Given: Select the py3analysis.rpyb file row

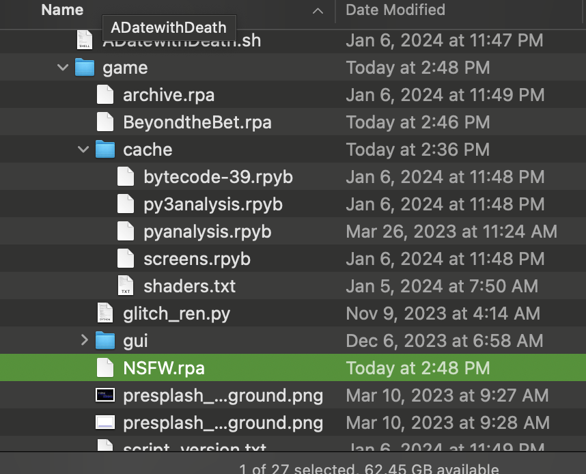Looking at the screenshot, I should pyautogui.click(x=212, y=204).
